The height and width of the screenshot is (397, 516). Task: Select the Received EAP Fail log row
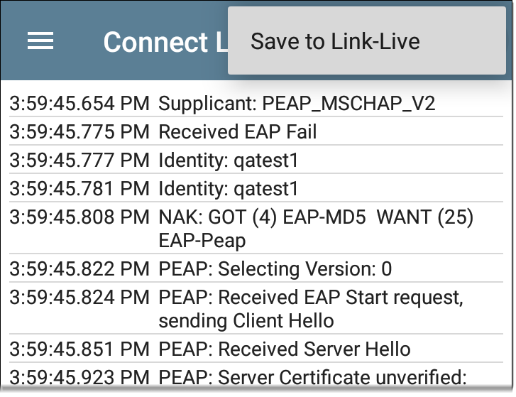(256, 131)
